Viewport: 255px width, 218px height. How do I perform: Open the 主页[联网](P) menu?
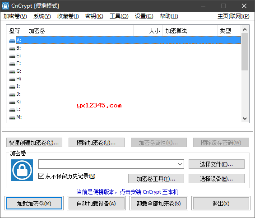233,16
